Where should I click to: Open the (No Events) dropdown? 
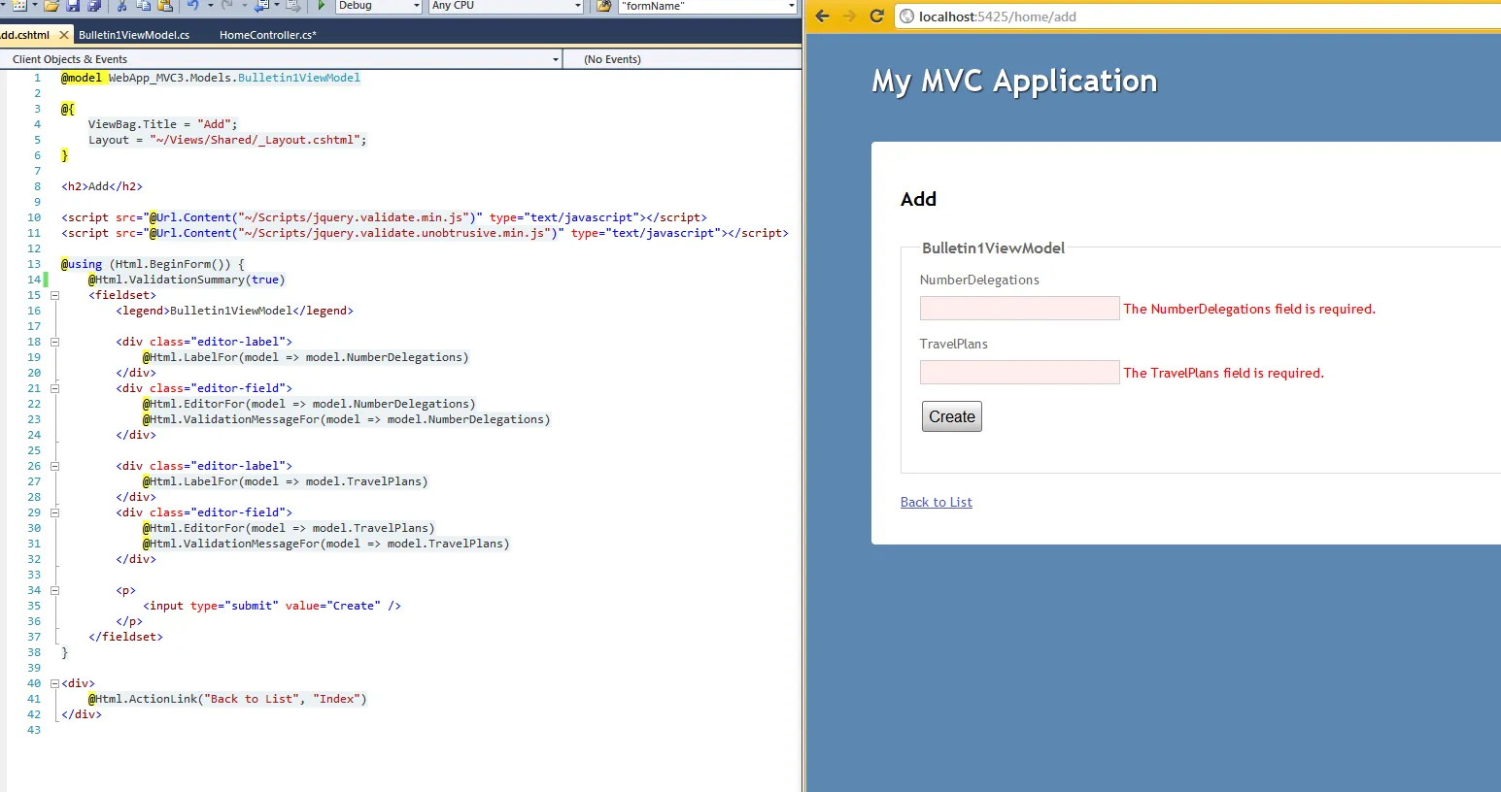pyautogui.click(x=682, y=59)
